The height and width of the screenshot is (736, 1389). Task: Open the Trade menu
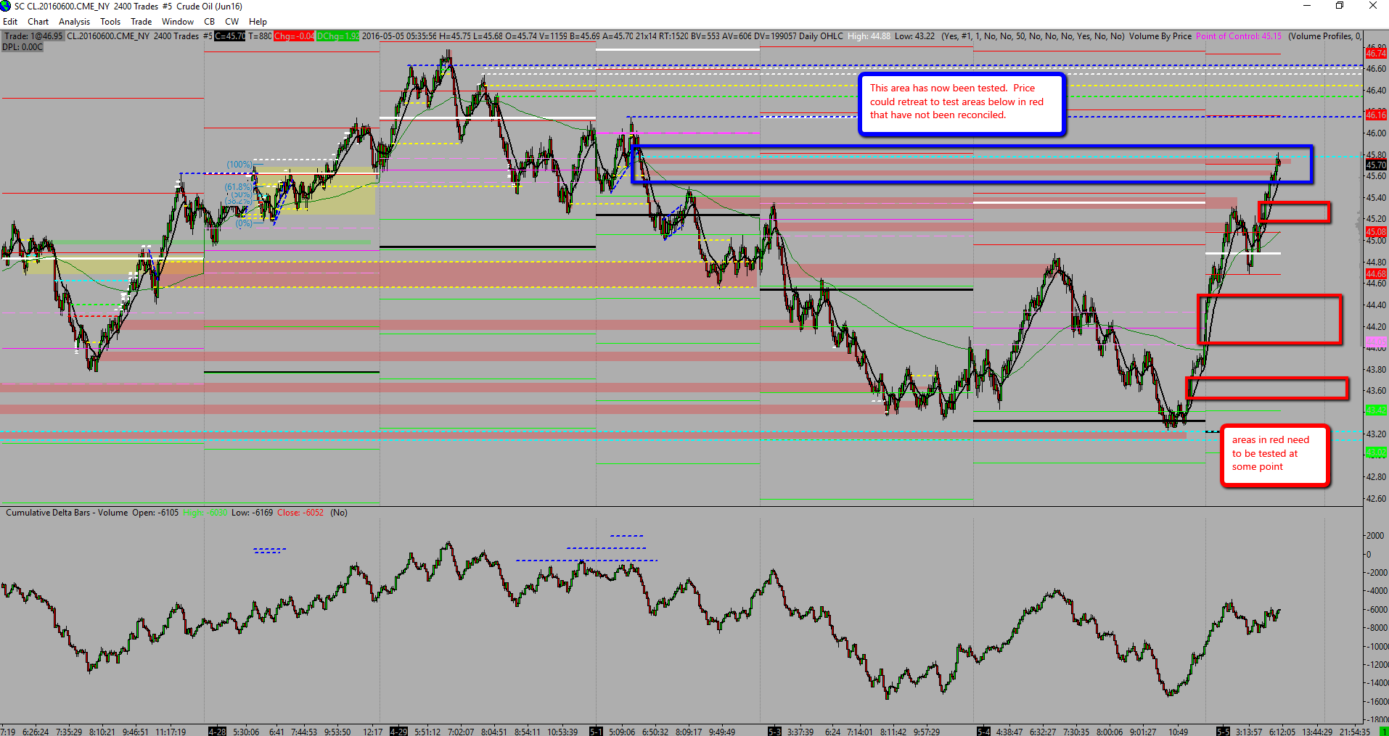point(141,22)
